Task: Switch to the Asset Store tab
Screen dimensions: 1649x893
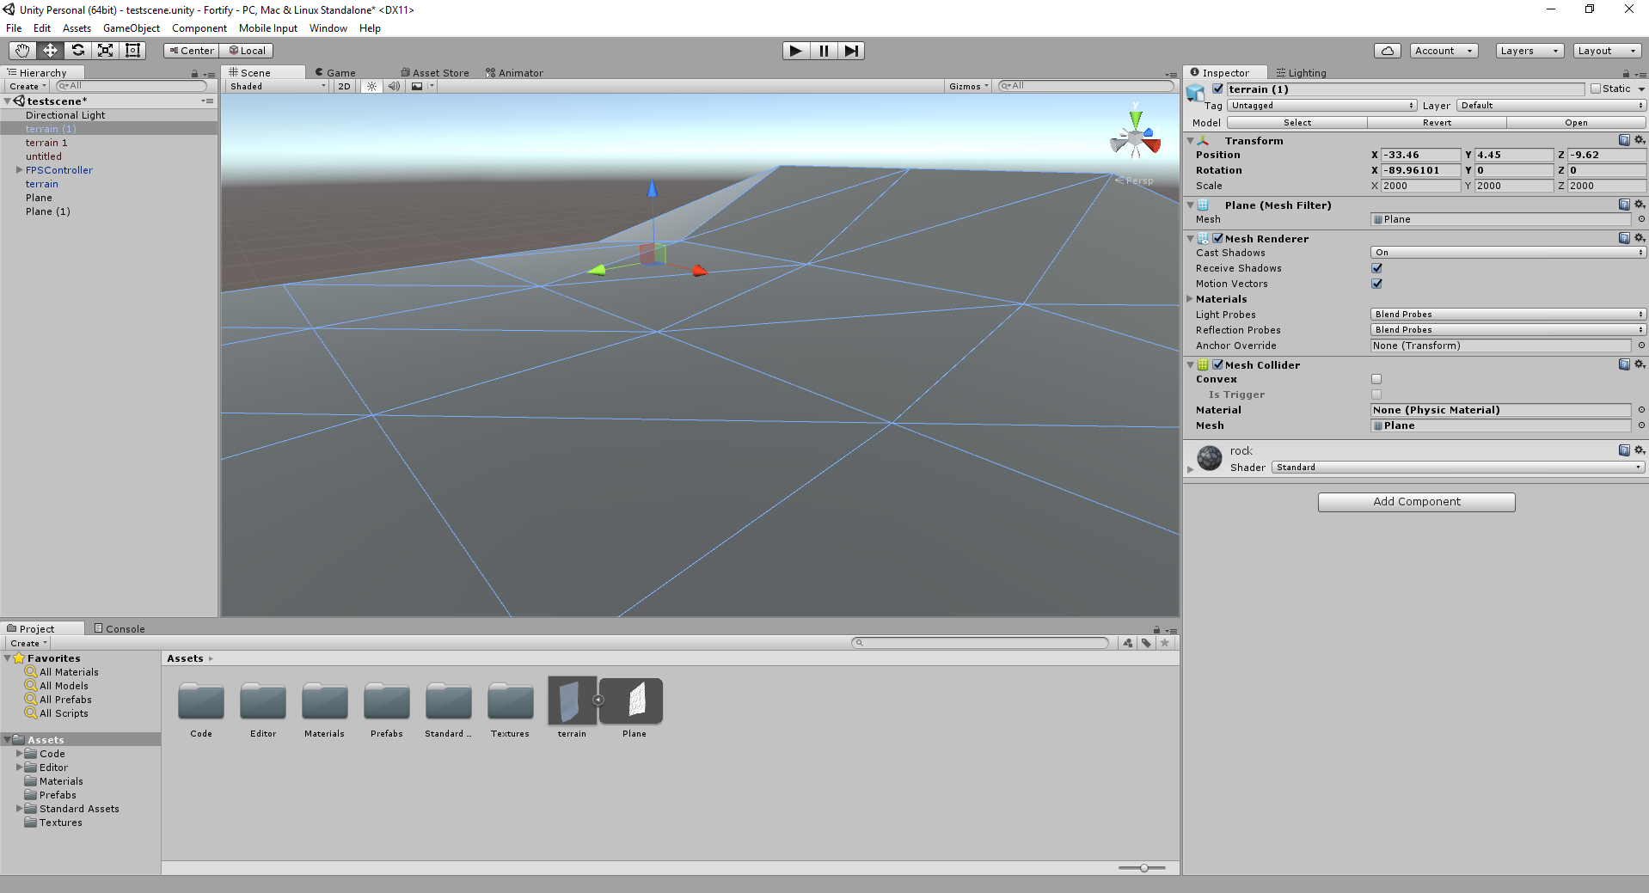Action: click(x=435, y=73)
